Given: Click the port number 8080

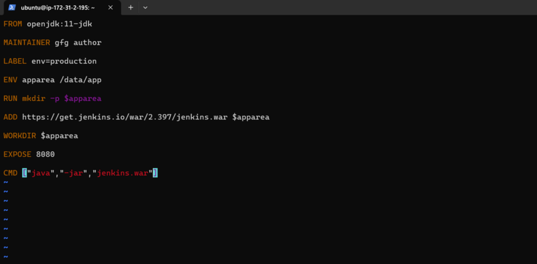Looking at the screenshot, I should click(45, 154).
